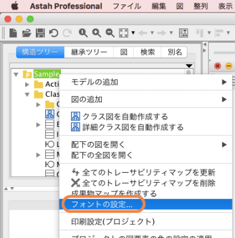Open the 表示 menu
The height and width of the screenshot is (238, 235).
226,6
